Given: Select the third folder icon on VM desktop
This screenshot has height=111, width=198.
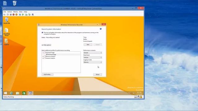Looking at the screenshot, I should [6, 42].
